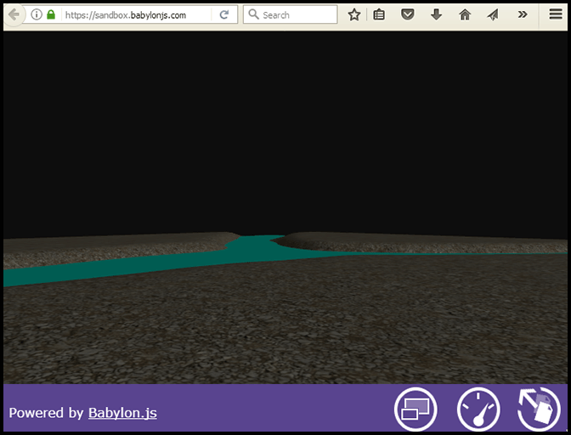Screen dimensions: 571x435
Task: Open the downloads arrow panel
Action: (436, 15)
